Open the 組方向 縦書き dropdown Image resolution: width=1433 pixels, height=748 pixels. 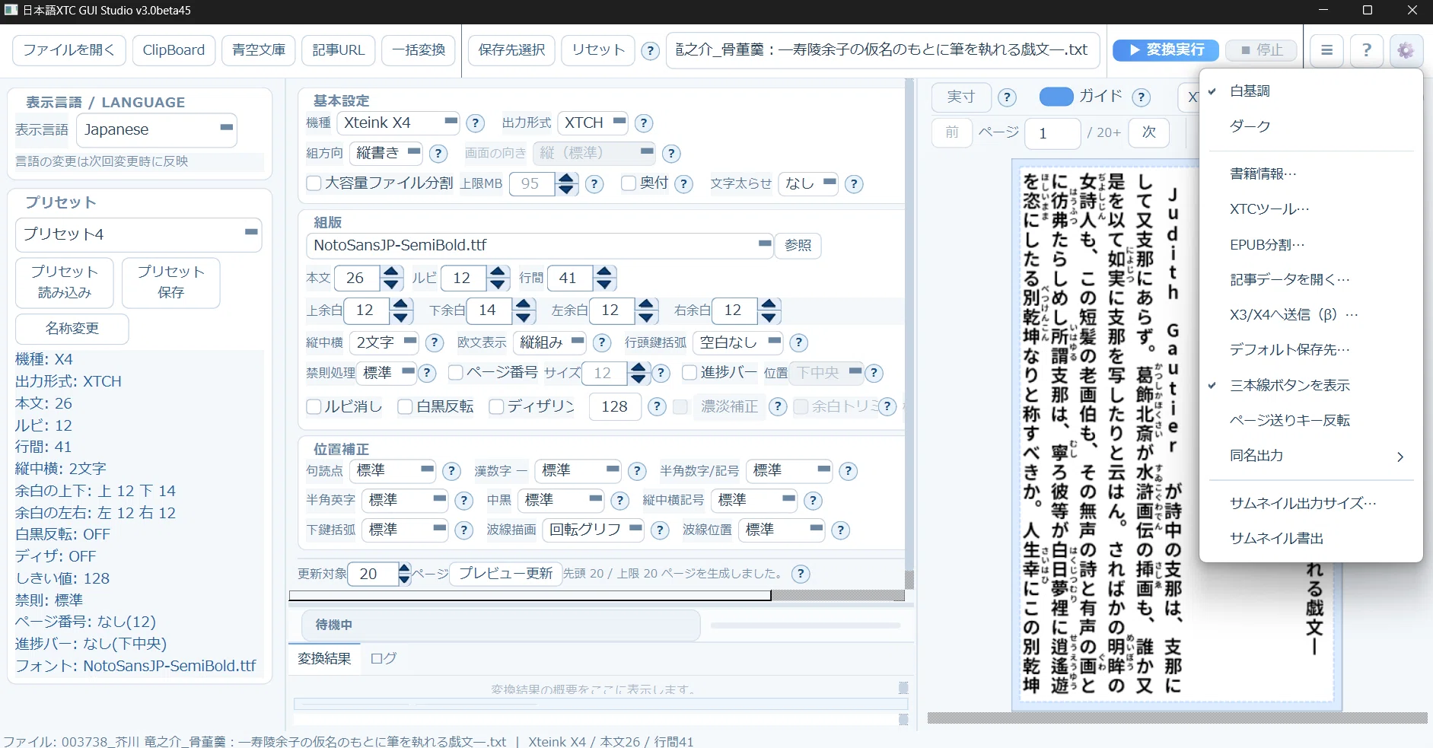[x=386, y=153]
